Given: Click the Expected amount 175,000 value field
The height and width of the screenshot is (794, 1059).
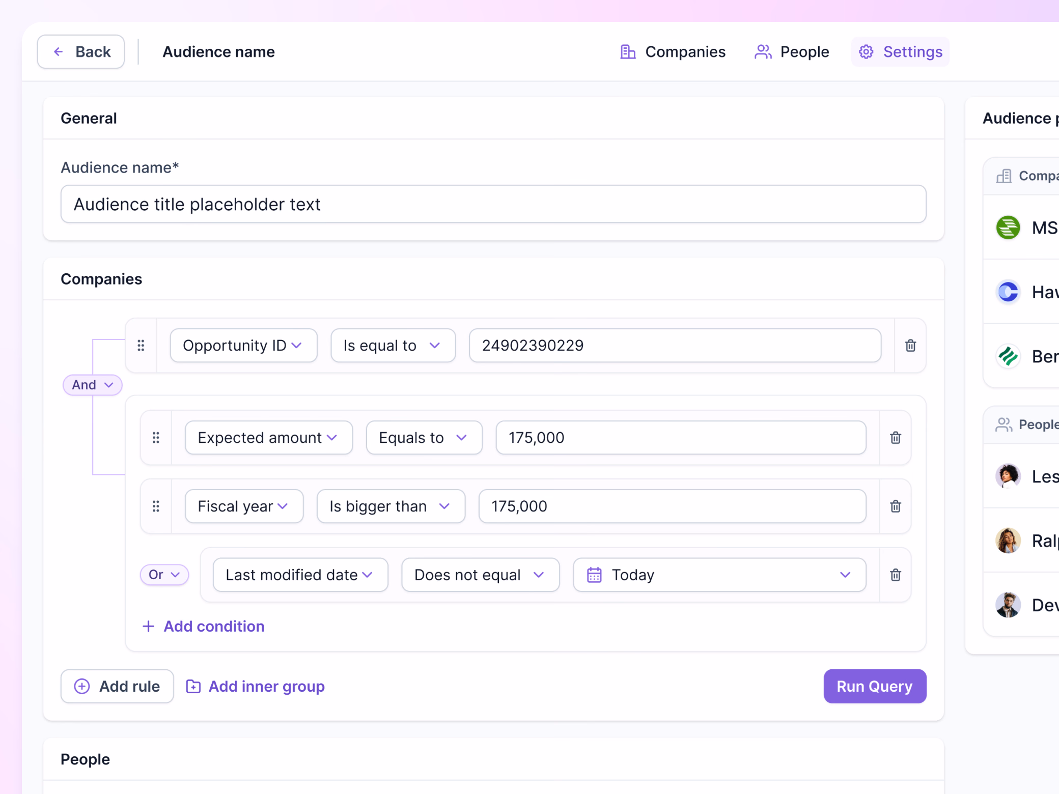Looking at the screenshot, I should (x=681, y=438).
